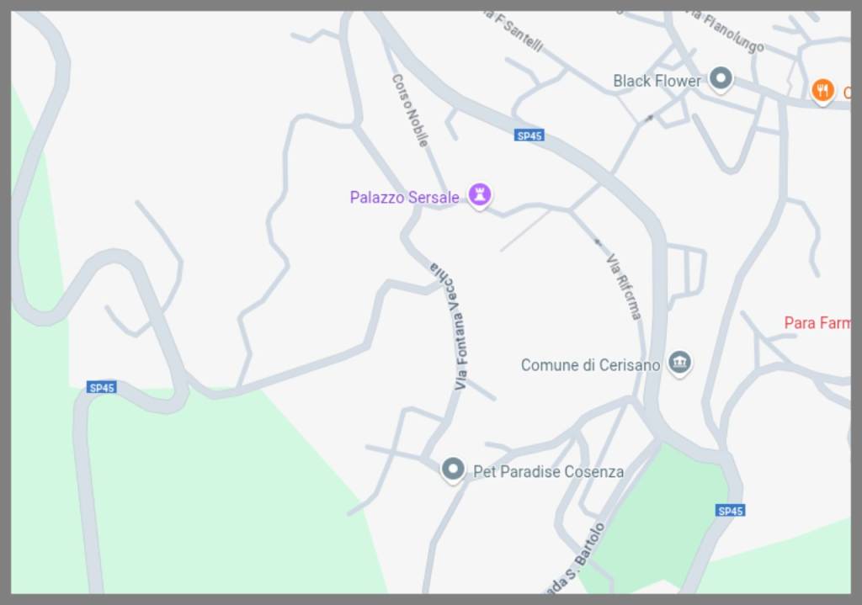Screen dimensions: 862x605
Task: Click the red Para Farm pharmacy label
Action: point(817,322)
